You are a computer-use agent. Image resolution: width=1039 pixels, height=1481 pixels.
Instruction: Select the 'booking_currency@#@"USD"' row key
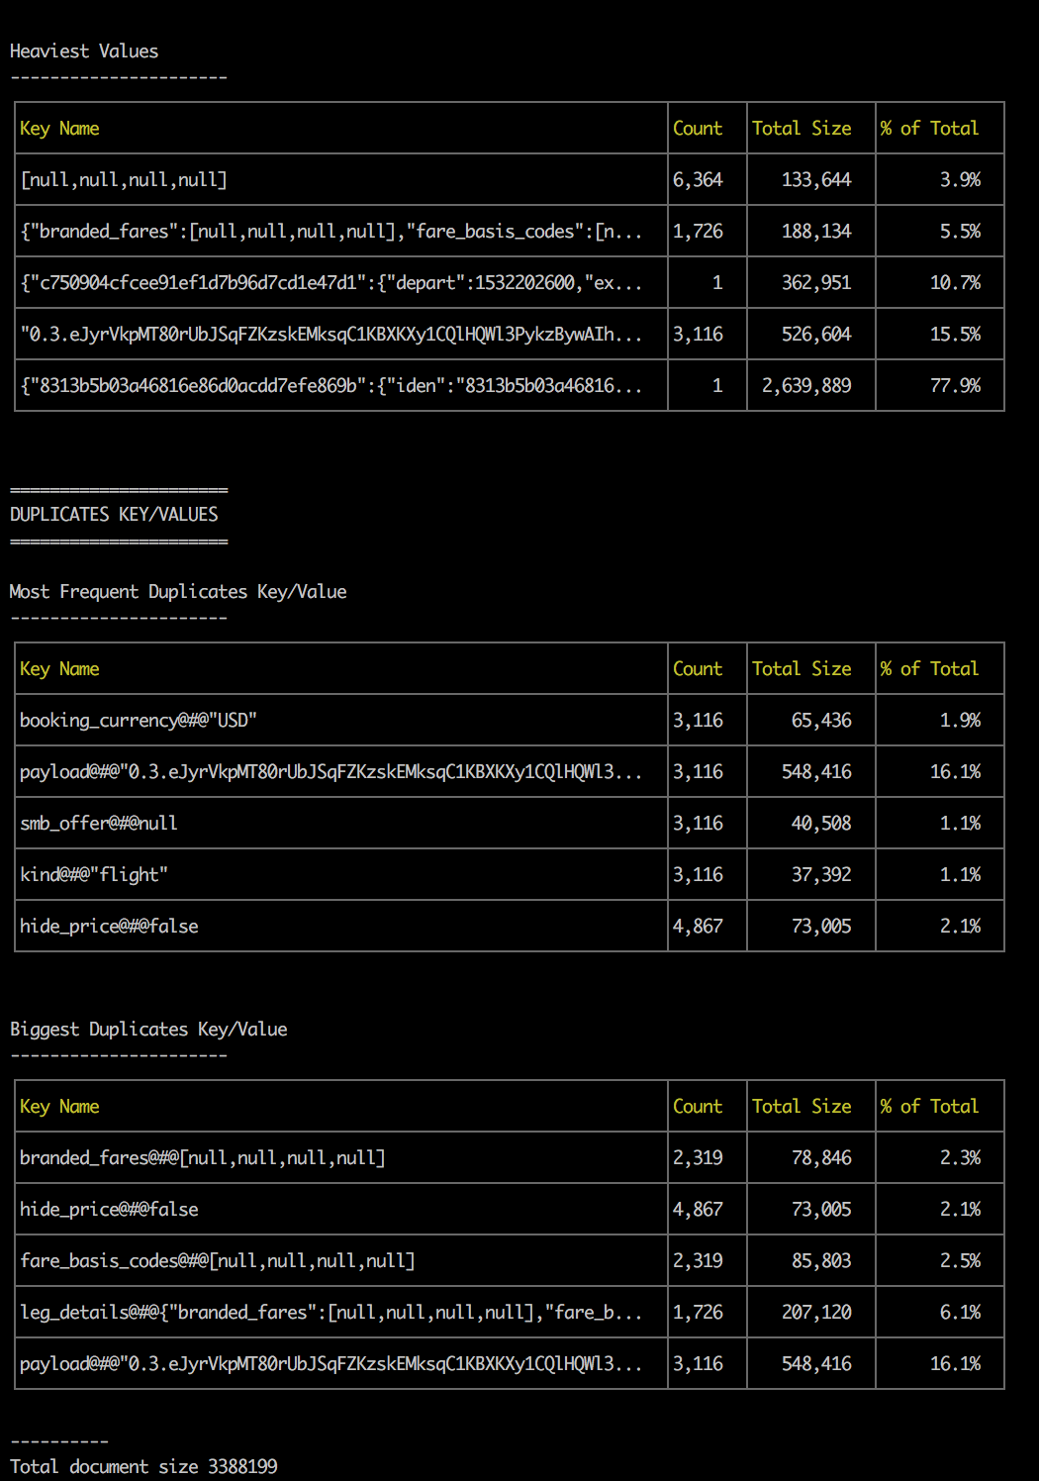click(x=139, y=721)
